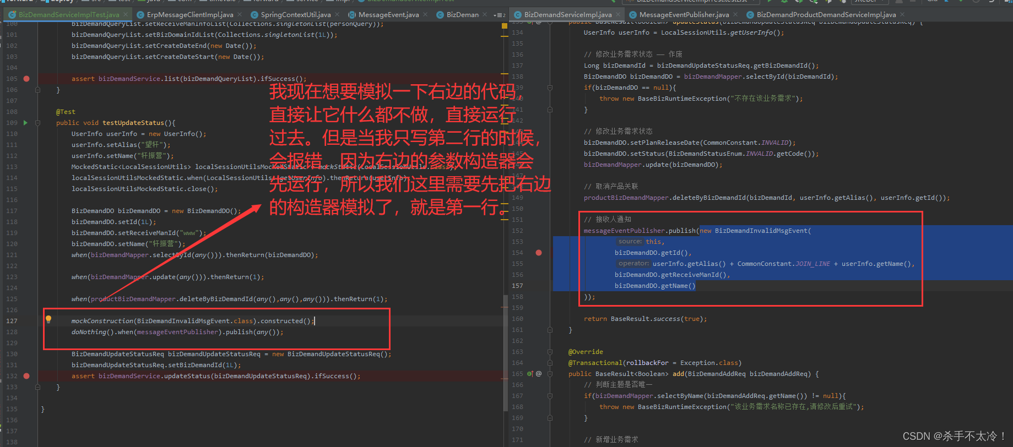This screenshot has width=1013, height=447.
Task: Click the @Override annotation on line 163
Action: tap(586, 352)
